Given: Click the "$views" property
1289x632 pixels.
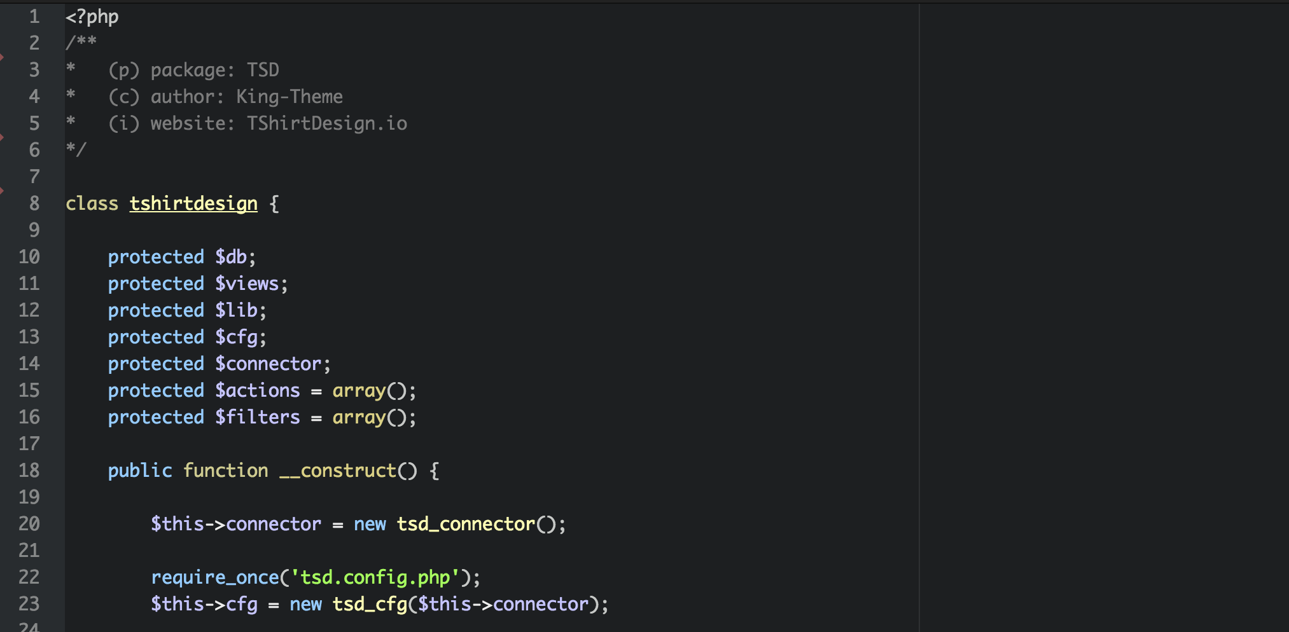Looking at the screenshot, I should pyautogui.click(x=247, y=284).
